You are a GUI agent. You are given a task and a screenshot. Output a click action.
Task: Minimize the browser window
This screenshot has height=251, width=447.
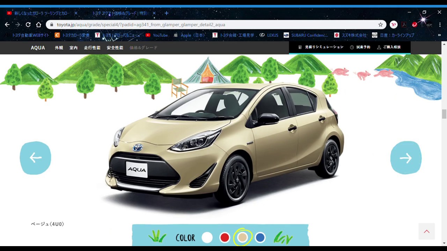(x=409, y=12)
